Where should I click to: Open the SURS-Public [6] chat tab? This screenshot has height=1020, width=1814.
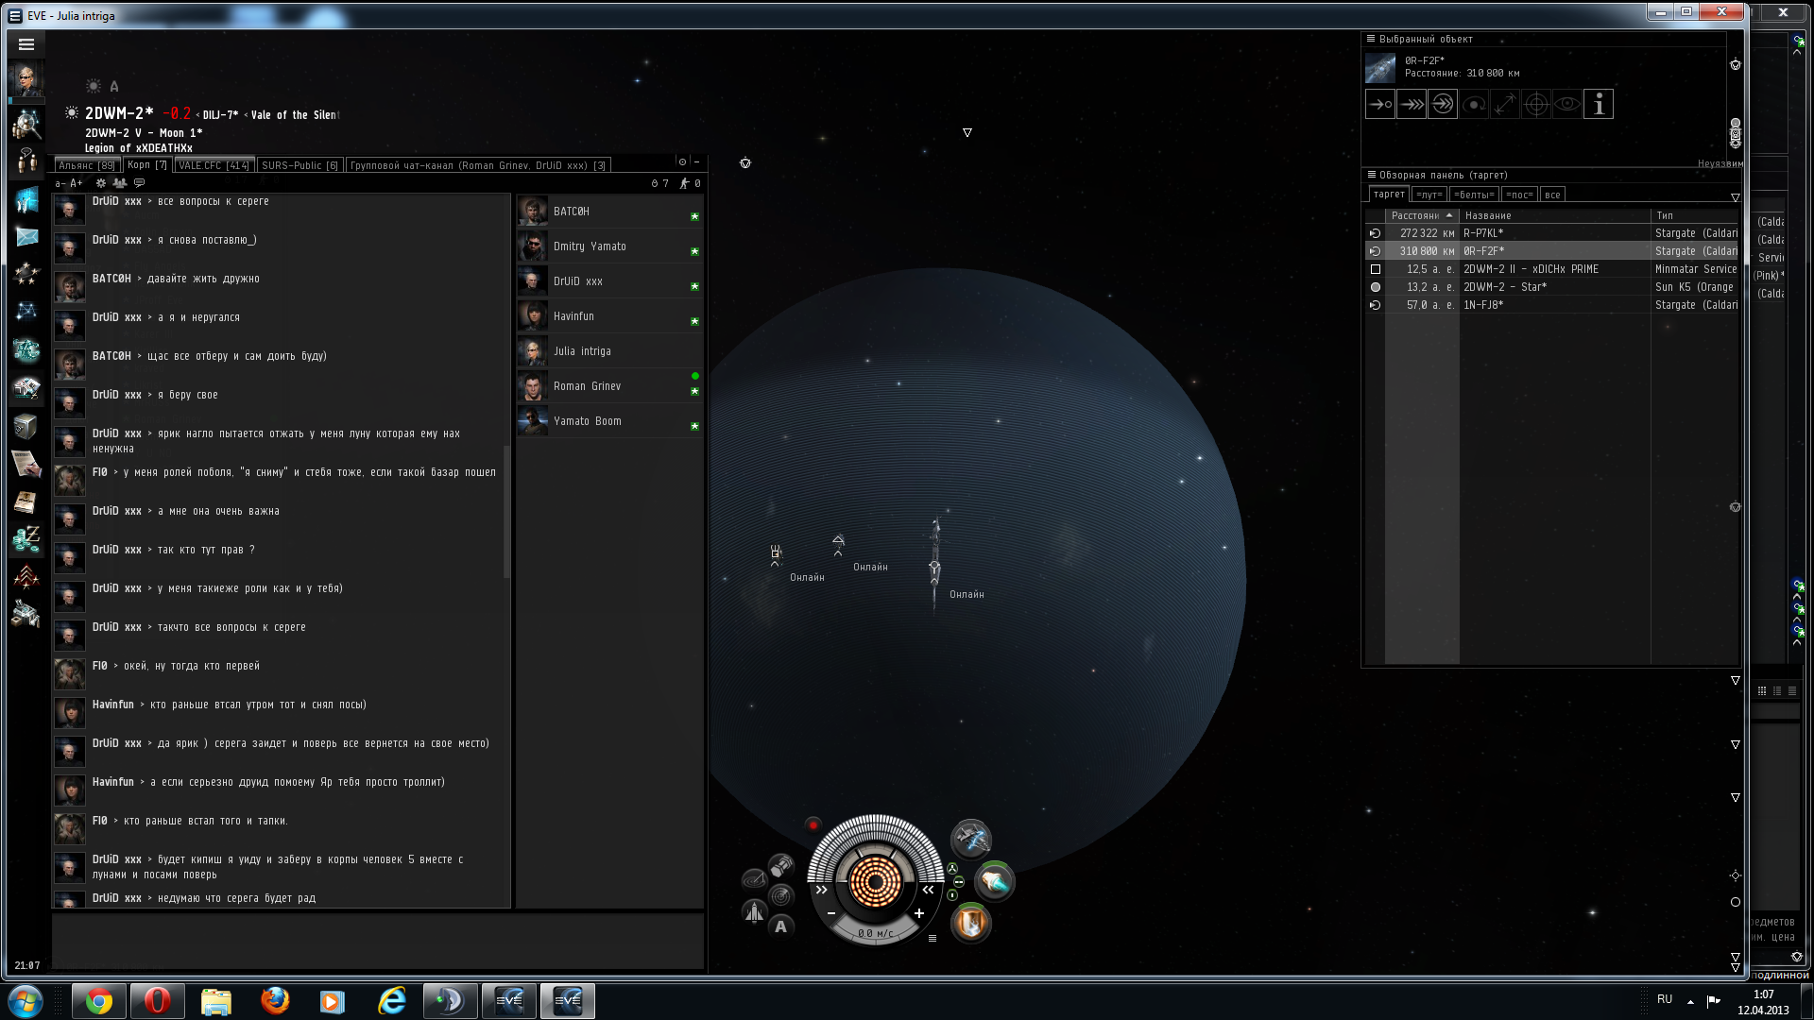click(300, 165)
